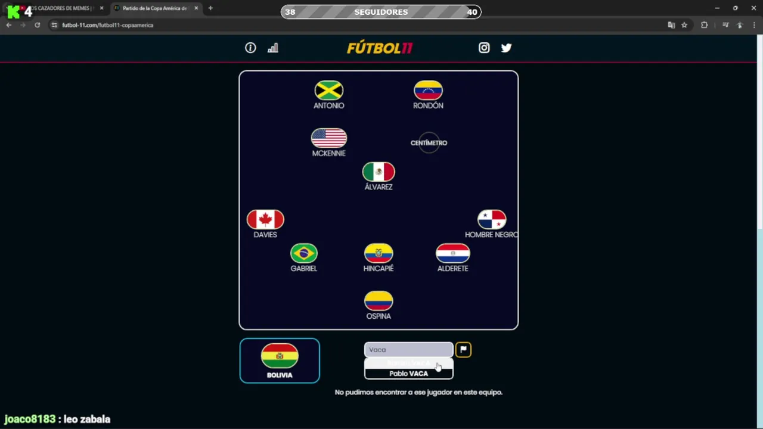Select USA flag player McKennie
Viewport: 763px width, 429px height.
(x=329, y=142)
